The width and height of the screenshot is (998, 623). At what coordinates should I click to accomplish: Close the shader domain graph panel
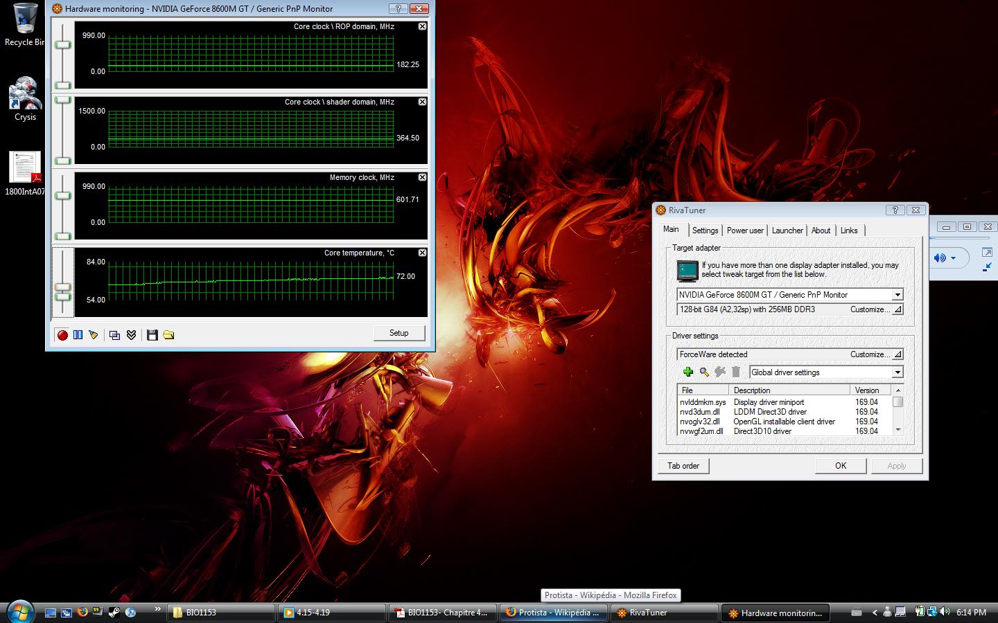[x=422, y=102]
